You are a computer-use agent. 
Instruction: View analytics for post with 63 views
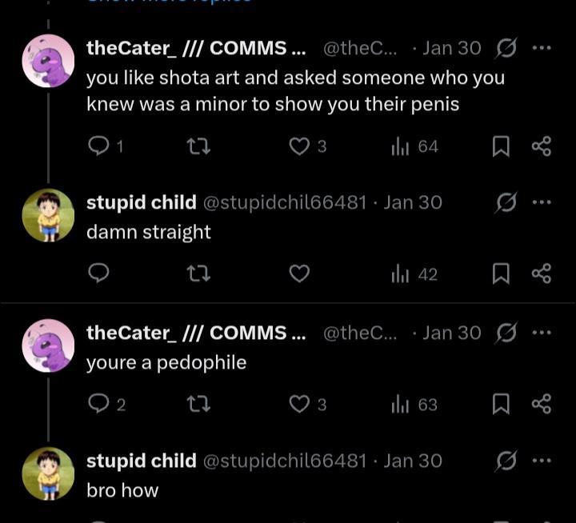(x=414, y=405)
